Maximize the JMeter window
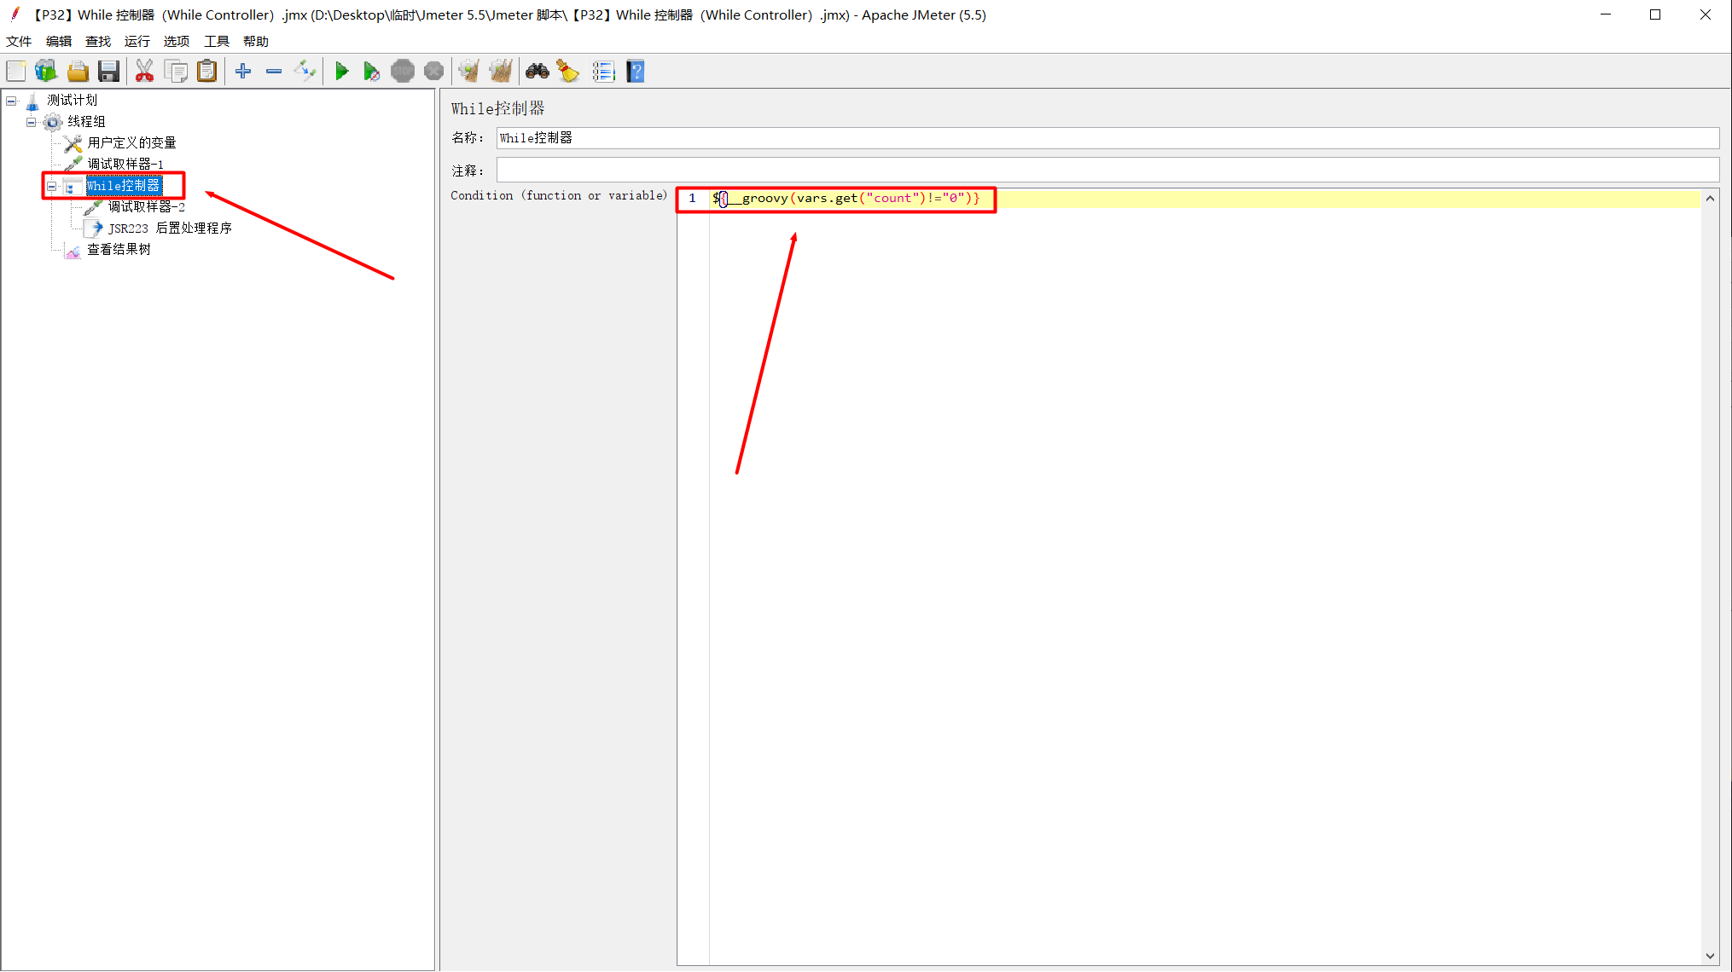Viewport: 1732px width, 972px height. pos(1655,14)
